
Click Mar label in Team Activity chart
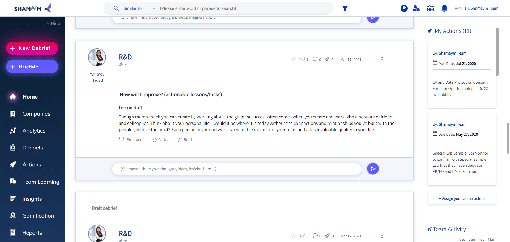tap(491, 239)
